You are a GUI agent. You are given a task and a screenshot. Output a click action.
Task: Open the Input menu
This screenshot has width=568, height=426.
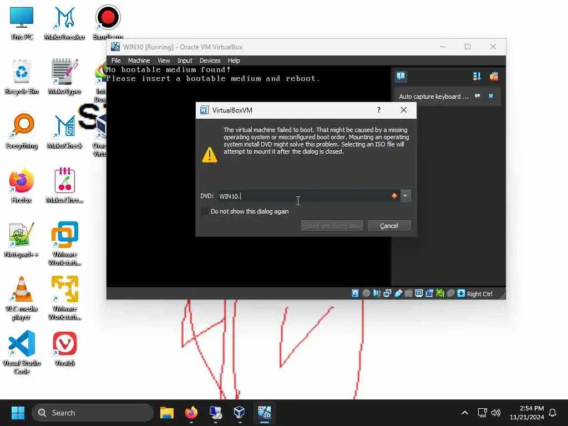pos(185,60)
